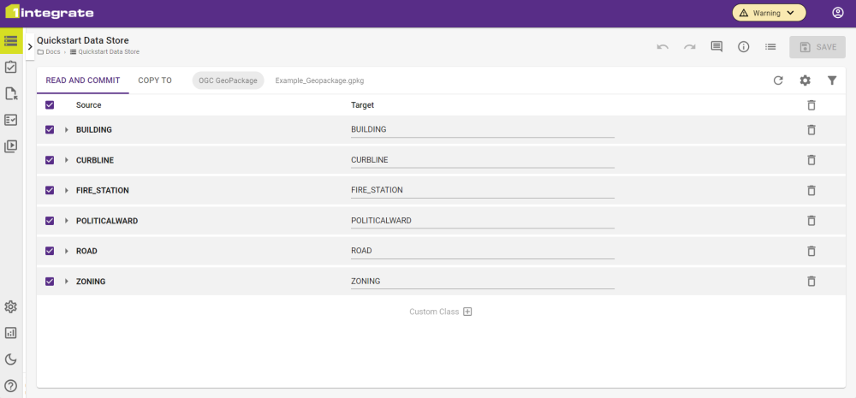Click the ROAD target name field
The width and height of the screenshot is (856, 398).
pos(483,251)
